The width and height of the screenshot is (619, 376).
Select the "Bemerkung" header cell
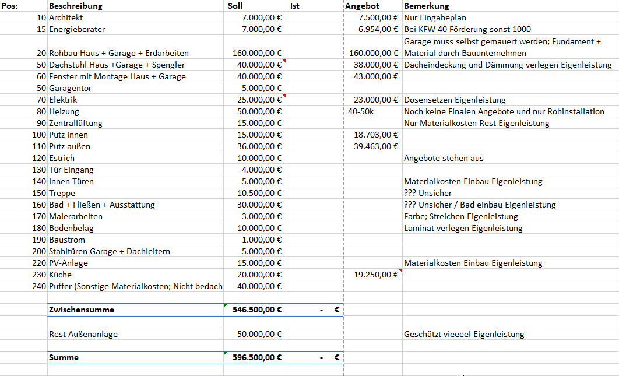tap(427, 6)
